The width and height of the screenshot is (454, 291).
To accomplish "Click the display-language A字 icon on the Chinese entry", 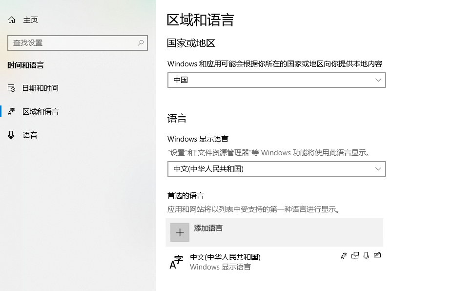I will point(343,255).
